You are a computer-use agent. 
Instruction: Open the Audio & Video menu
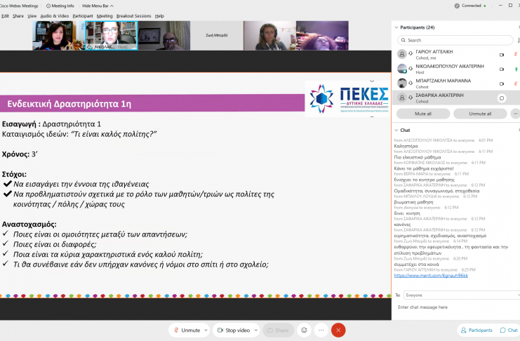54,15
